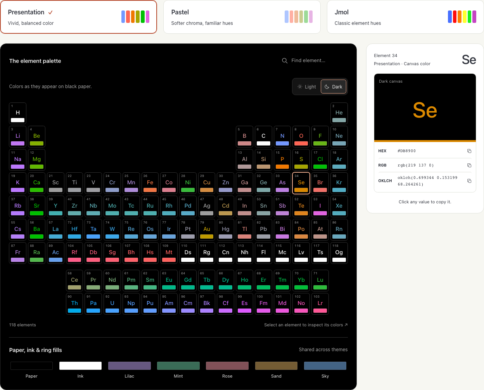The image size is (484, 390).
Task: Select the Gadolinium (Gd) element tile
Action: pos(188,281)
